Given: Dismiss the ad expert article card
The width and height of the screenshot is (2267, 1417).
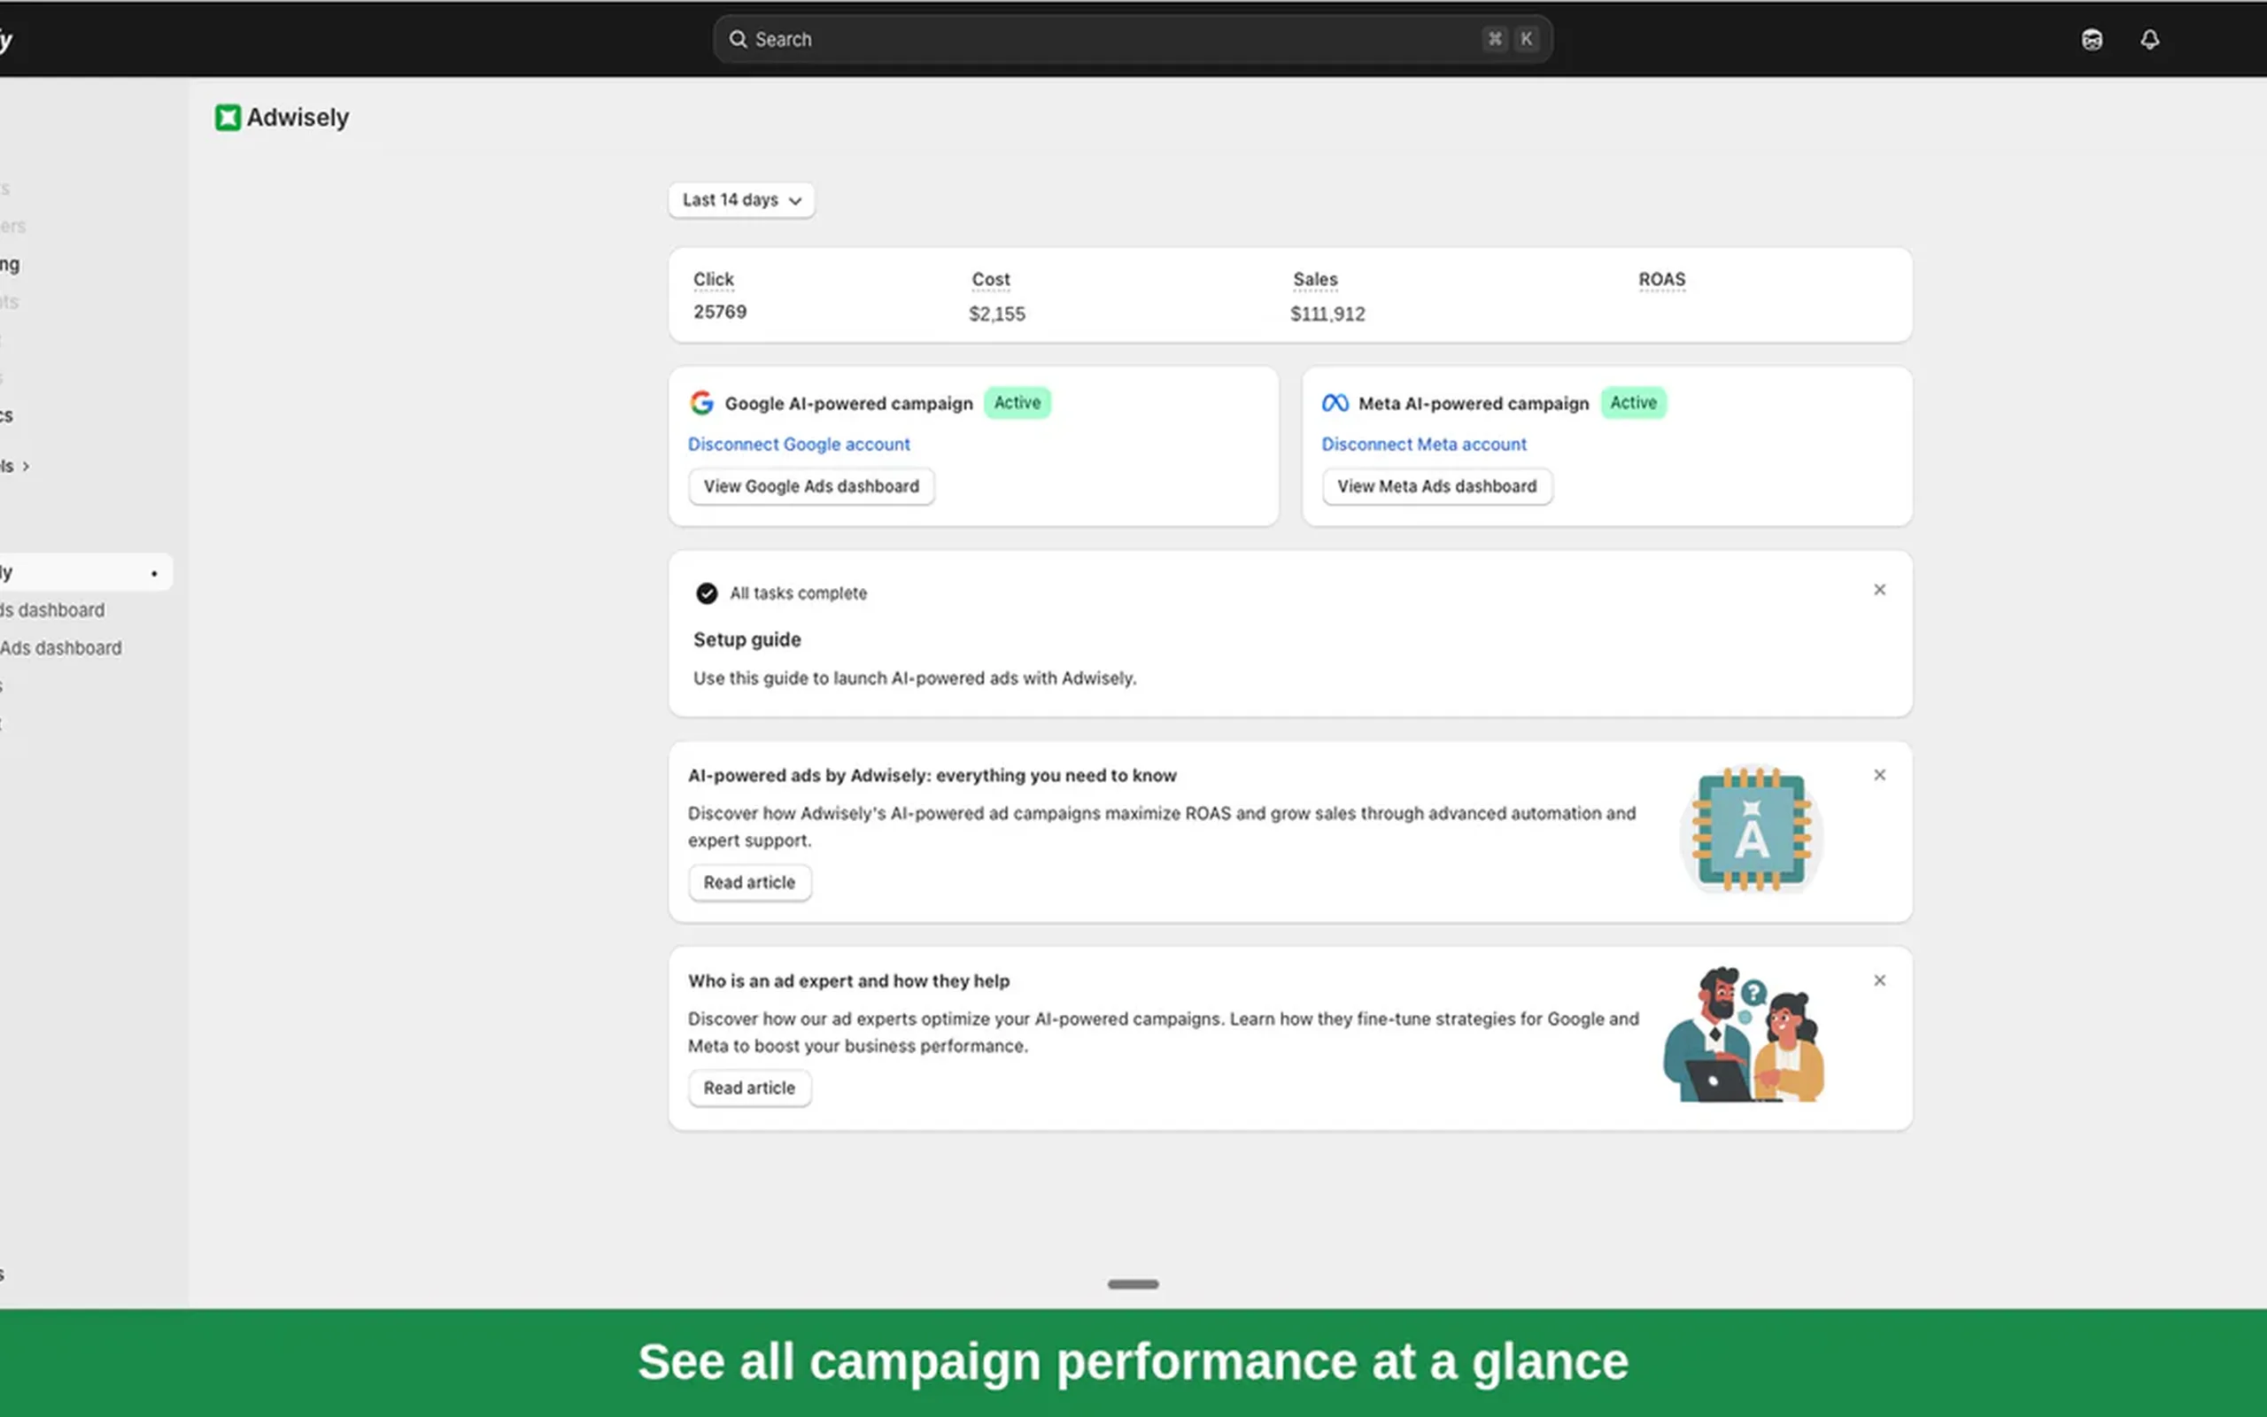Looking at the screenshot, I should pos(1879,980).
